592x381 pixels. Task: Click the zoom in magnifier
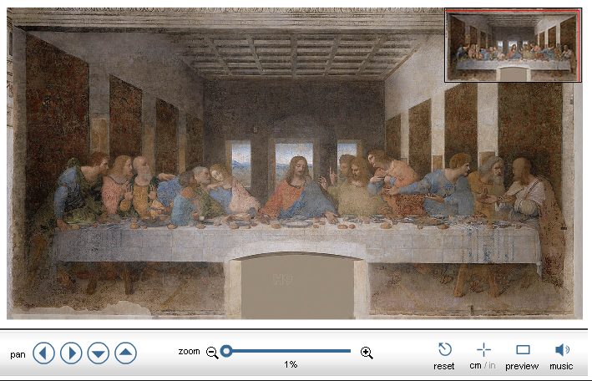367,353
